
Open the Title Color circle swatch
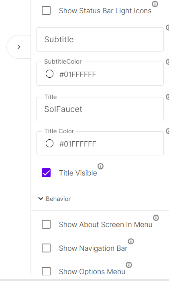click(x=49, y=144)
